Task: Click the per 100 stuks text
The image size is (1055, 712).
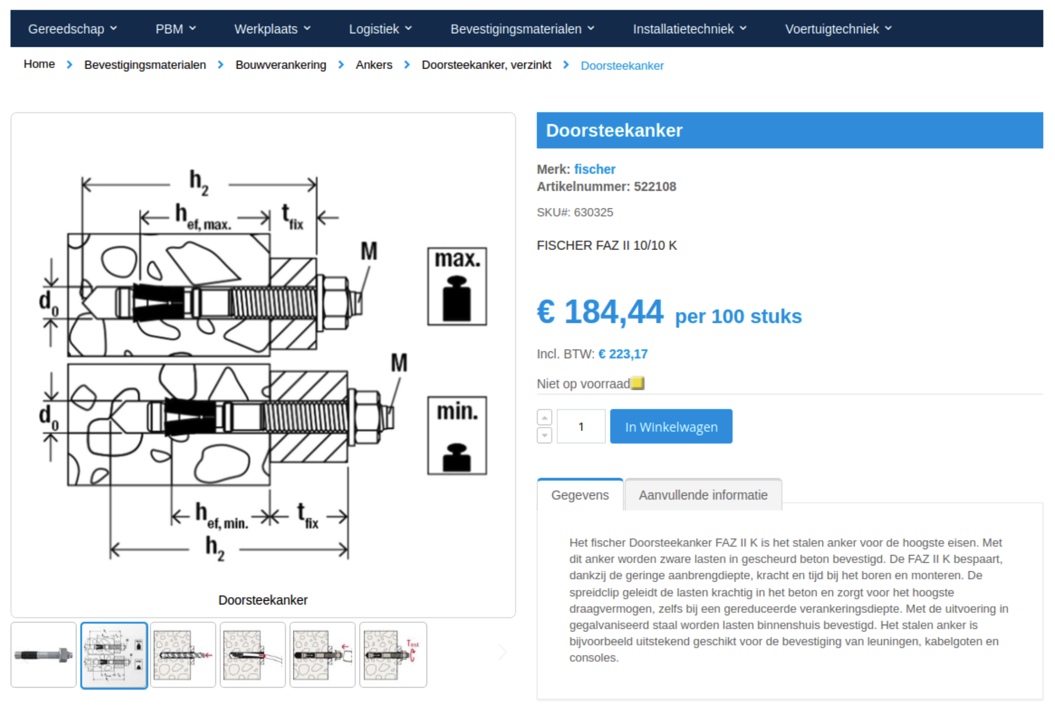Action: (738, 317)
